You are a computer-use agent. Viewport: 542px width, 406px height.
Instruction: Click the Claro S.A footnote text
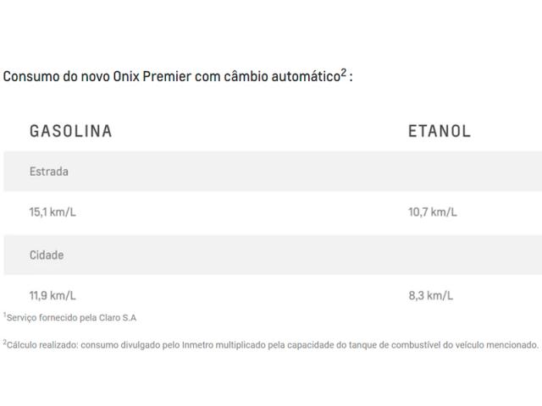[x=69, y=317]
